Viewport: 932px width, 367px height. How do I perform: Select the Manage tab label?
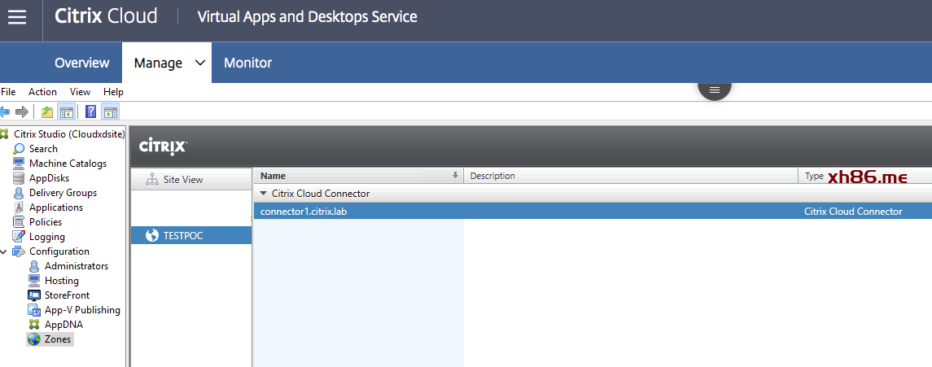[158, 63]
